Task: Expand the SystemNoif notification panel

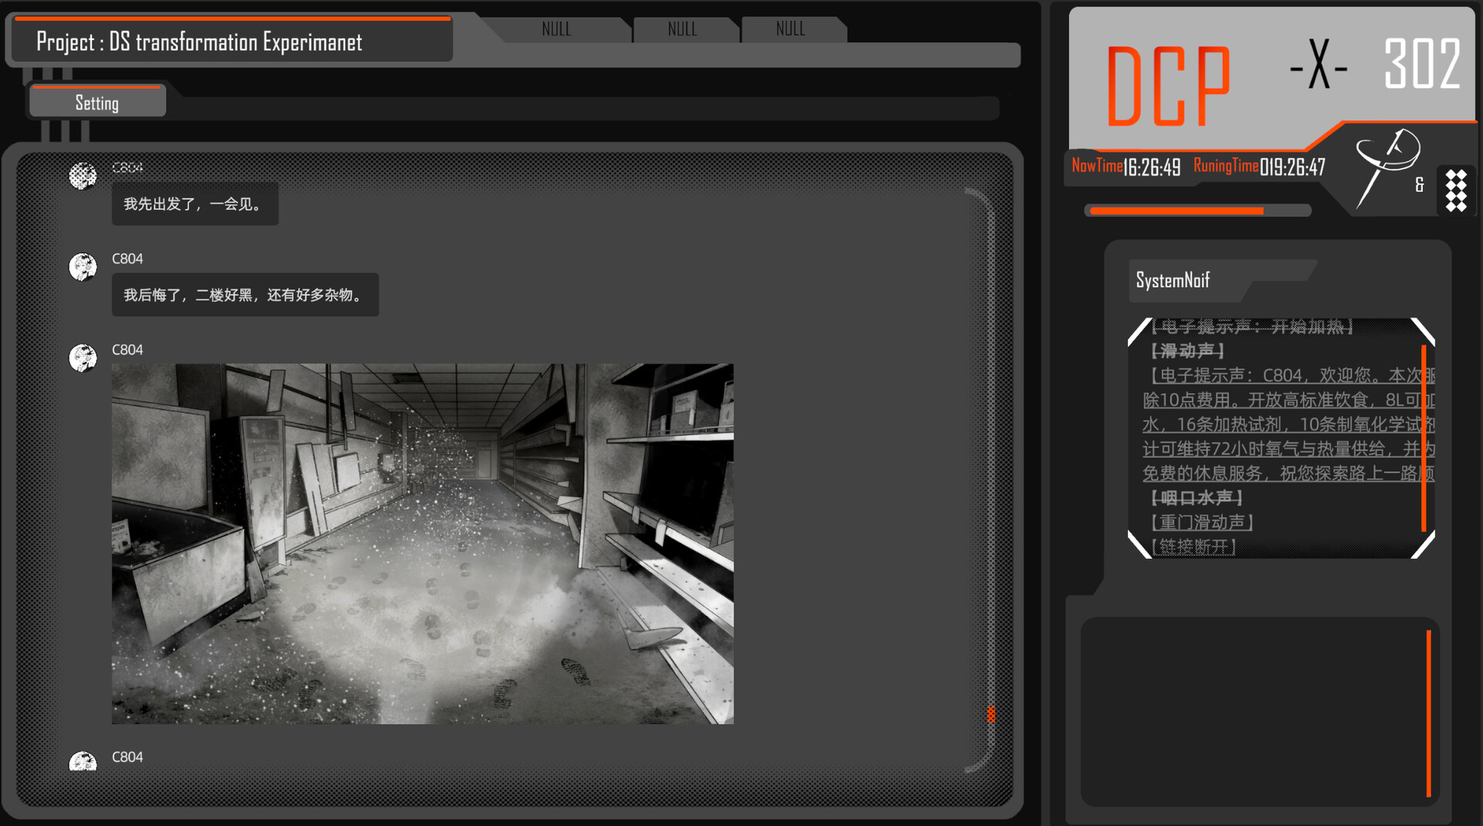Action: pos(1172,279)
